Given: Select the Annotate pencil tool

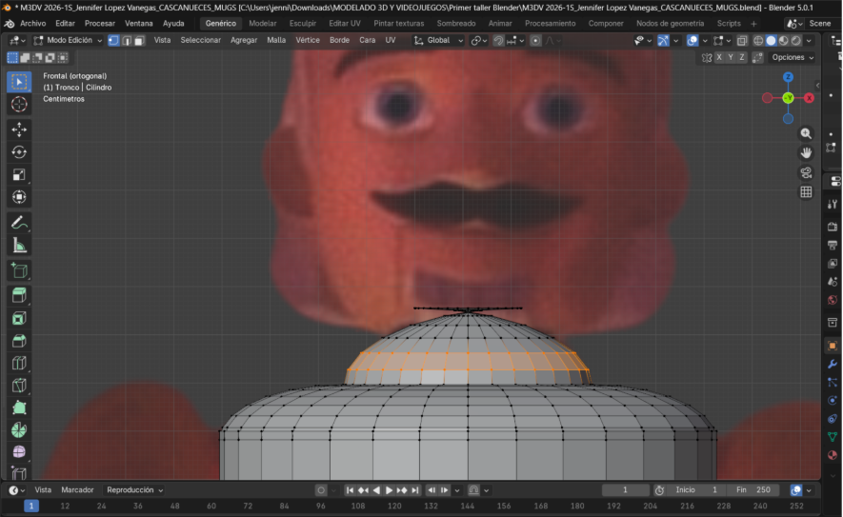Looking at the screenshot, I should 19,222.
